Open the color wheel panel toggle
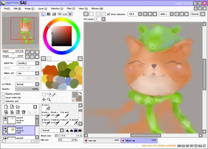Image resolution: width=208 pixels, height=149 pixels. pos(43,14)
